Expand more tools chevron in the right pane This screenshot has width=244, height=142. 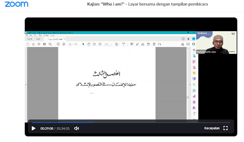point(194,115)
